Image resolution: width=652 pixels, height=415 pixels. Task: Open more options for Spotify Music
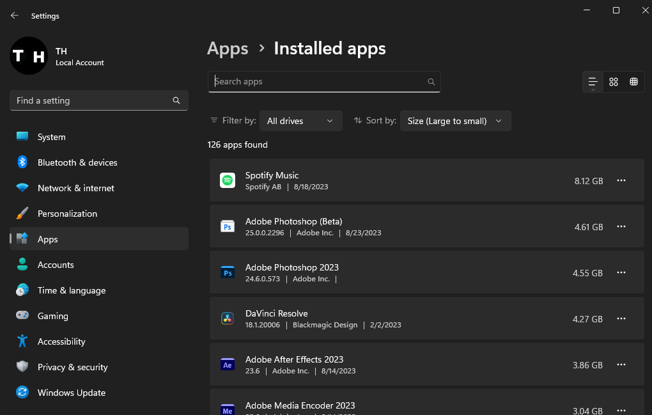tap(621, 181)
